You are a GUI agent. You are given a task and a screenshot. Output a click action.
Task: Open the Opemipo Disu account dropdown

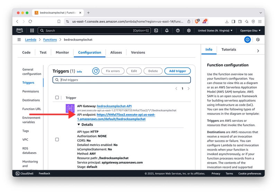250,30
